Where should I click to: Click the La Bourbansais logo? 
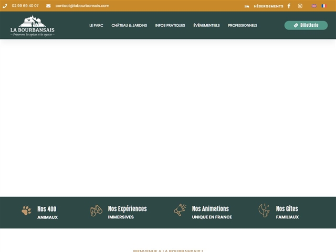click(33, 26)
